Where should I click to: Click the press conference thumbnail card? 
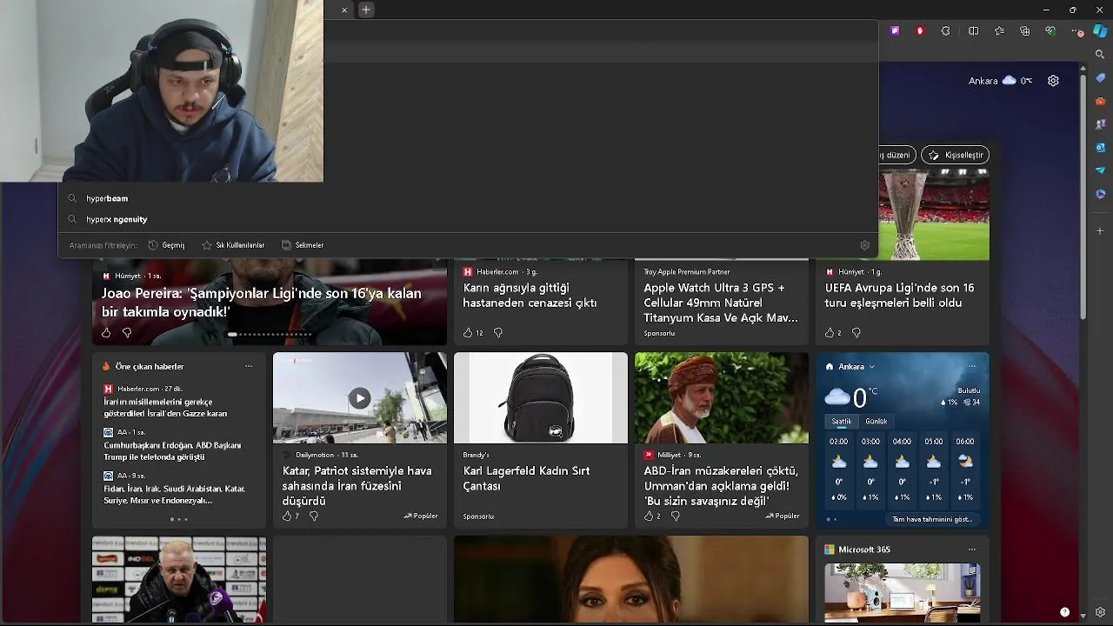[x=178, y=580]
